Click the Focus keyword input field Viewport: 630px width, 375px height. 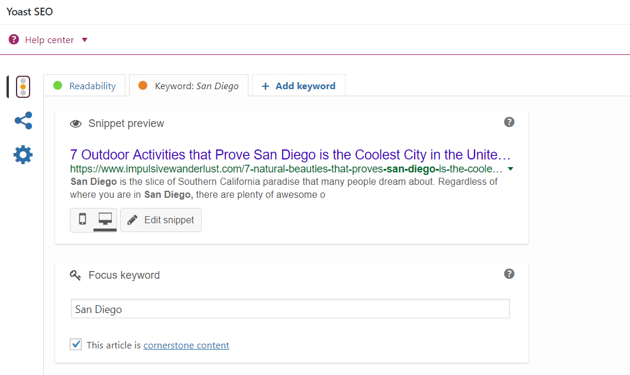click(290, 309)
